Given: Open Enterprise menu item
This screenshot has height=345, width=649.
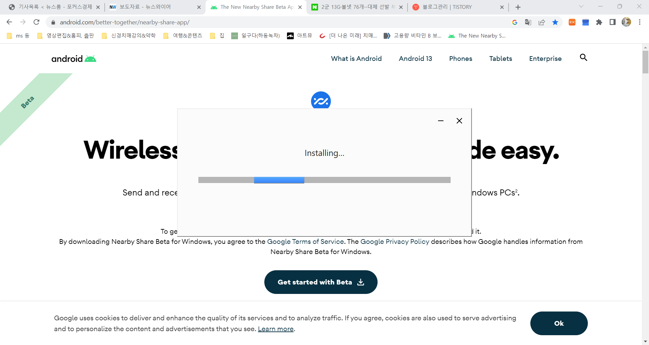Looking at the screenshot, I should (x=545, y=59).
